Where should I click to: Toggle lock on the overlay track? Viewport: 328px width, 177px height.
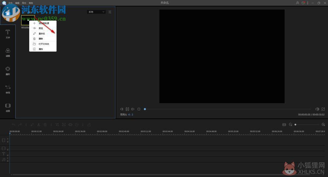coord(8,150)
